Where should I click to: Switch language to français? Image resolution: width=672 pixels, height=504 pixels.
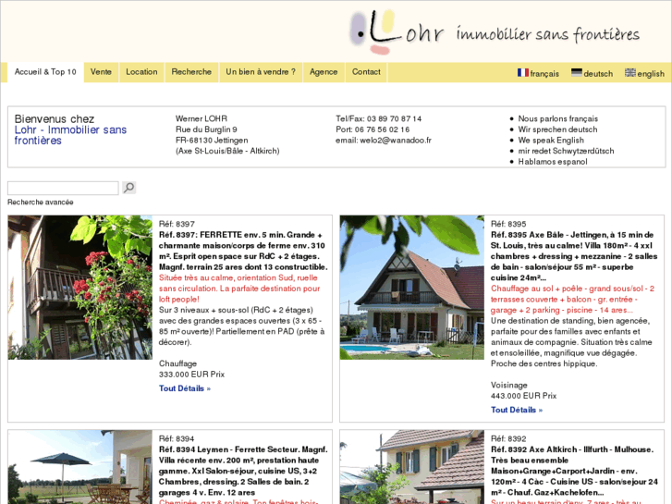(544, 74)
